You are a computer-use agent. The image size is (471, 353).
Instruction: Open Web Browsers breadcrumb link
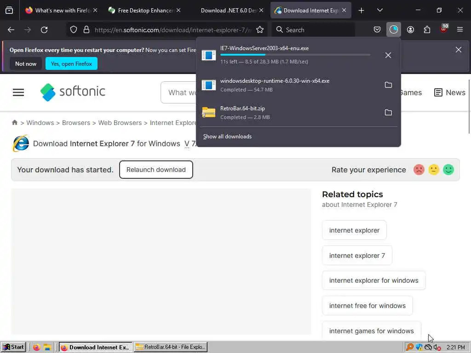[x=120, y=123]
